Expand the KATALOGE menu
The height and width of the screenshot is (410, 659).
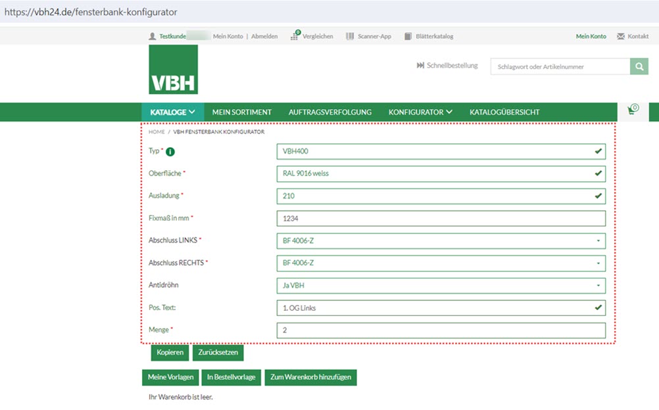[173, 112]
